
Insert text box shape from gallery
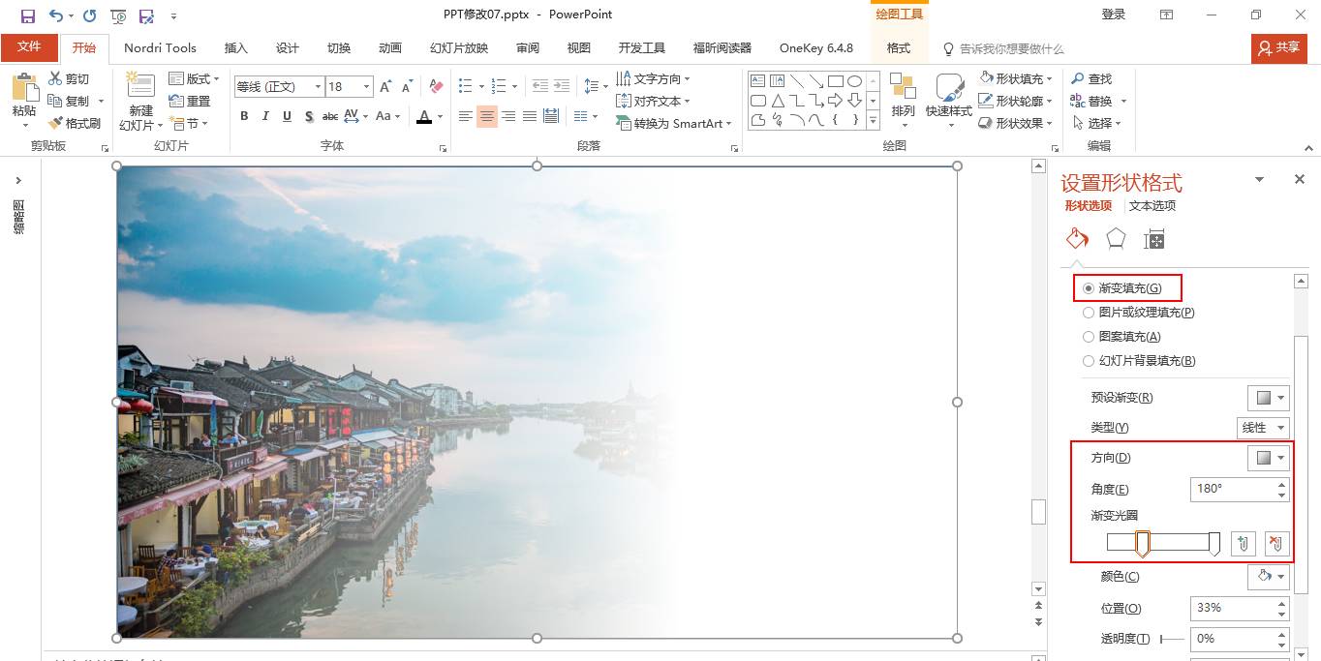(x=758, y=81)
